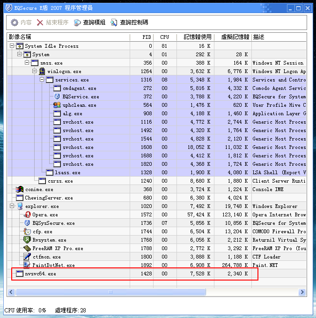Select the cfp.exe Comodo firewall icon
The height and width of the screenshot is (318, 316).
(x=27, y=231)
